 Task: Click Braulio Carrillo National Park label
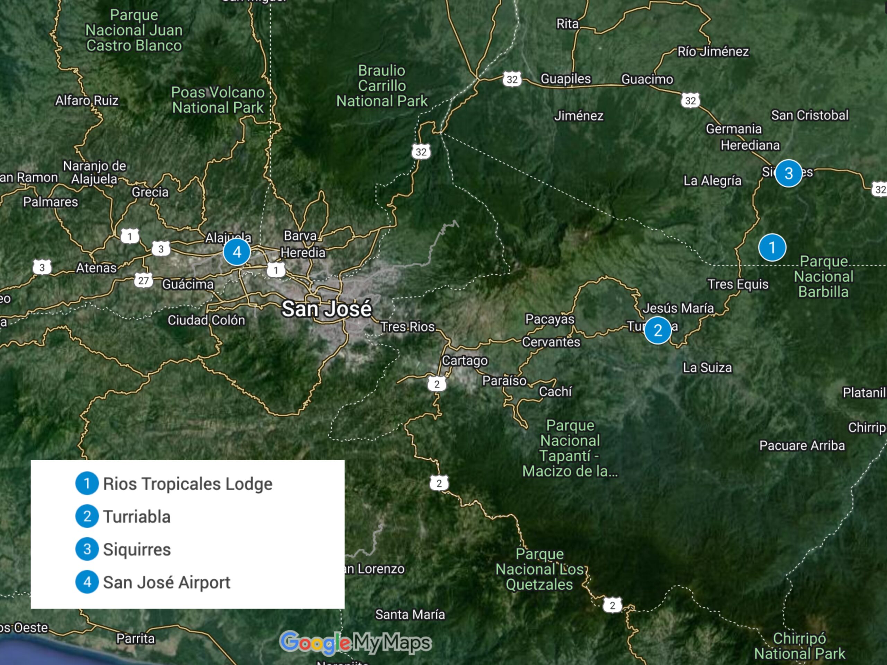pyautogui.click(x=382, y=86)
